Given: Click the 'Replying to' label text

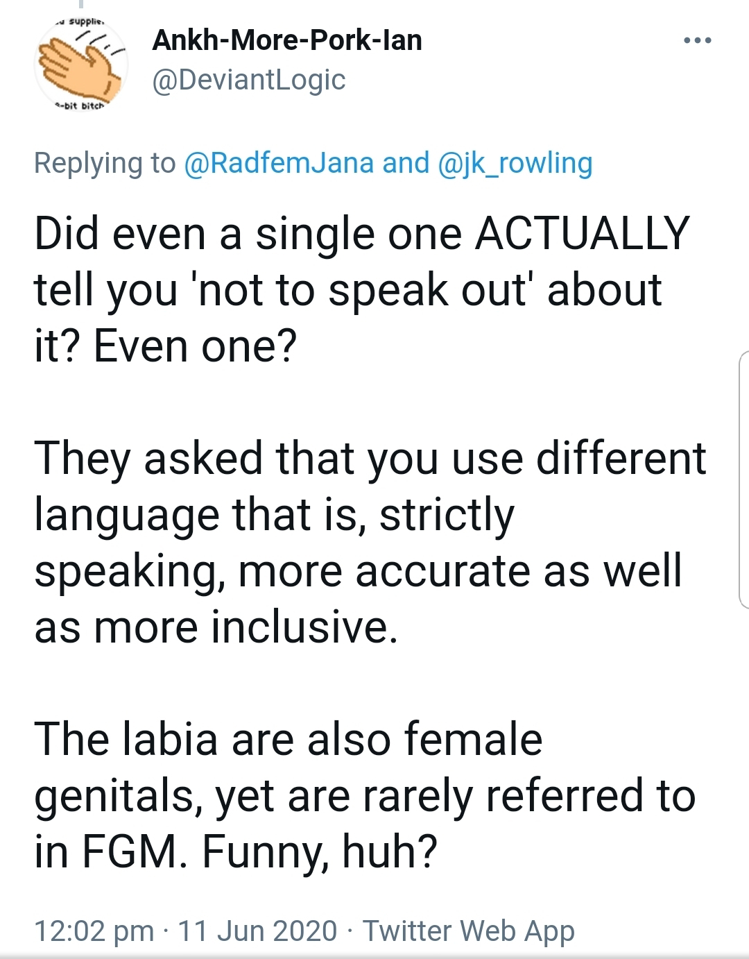Looking at the screenshot, I should [x=104, y=163].
